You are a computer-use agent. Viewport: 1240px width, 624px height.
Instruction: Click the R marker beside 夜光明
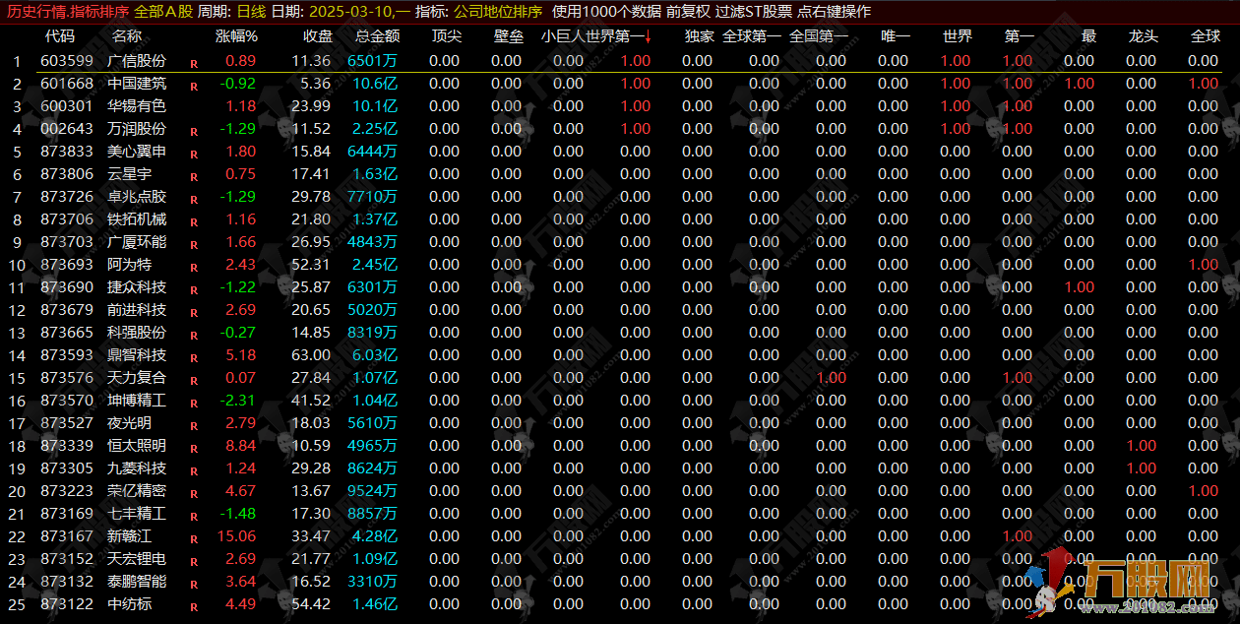[x=193, y=425]
